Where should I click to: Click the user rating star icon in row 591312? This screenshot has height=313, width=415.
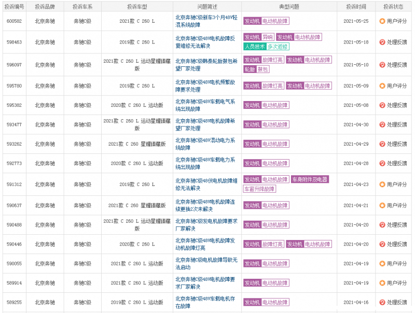tap(382, 184)
